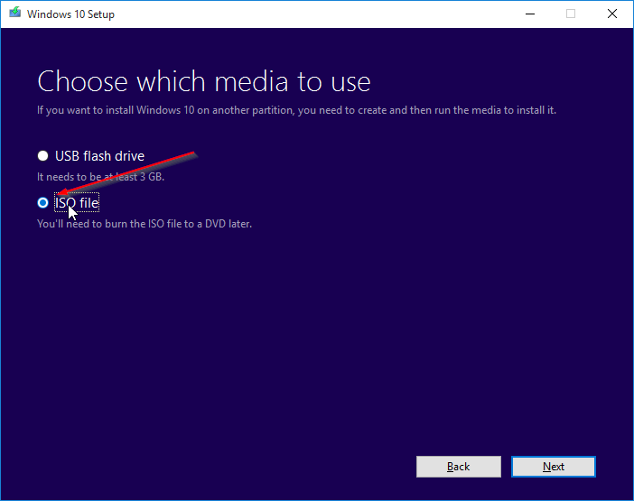Click the 'Windows 10 Setup' title text

[x=70, y=14]
